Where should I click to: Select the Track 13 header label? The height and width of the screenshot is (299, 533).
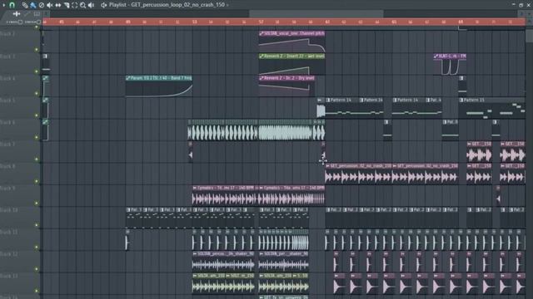pyautogui.click(x=9, y=276)
